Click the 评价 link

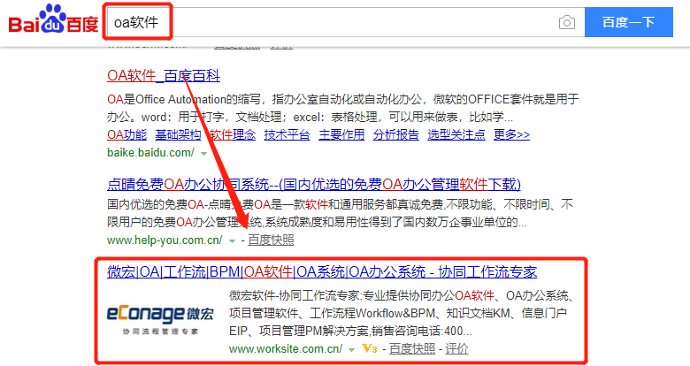[456, 349]
